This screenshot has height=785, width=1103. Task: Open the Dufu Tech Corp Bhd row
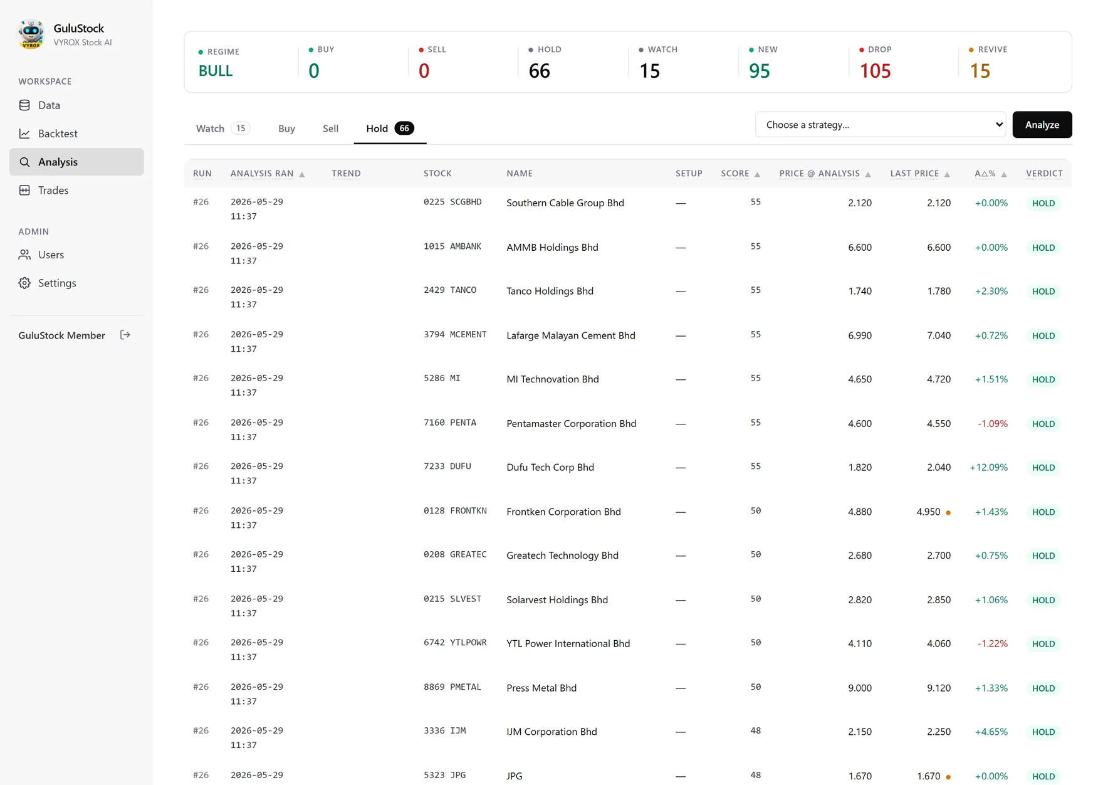tap(628, 473)
